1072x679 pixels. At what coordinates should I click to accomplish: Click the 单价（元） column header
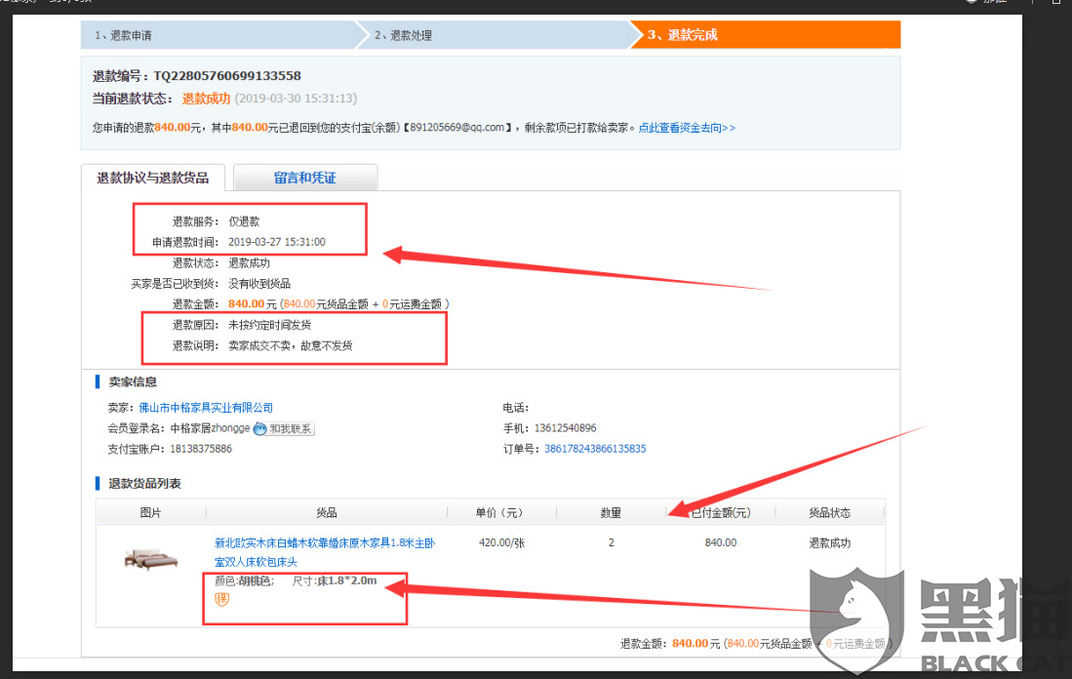499,513
